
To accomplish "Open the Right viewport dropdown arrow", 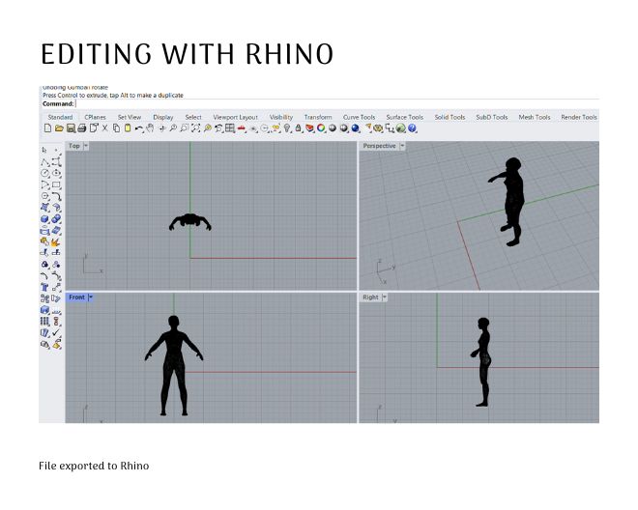I will (385, 297).
